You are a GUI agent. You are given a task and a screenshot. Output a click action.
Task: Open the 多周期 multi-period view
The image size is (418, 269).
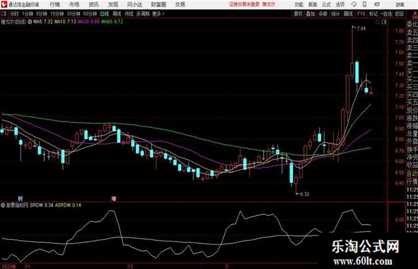[x=143, y=14]
